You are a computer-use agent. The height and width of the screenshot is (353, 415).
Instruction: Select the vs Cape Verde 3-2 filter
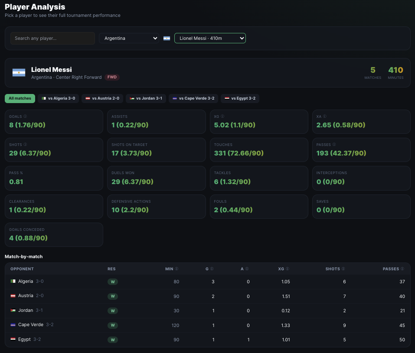coord(193,98)
